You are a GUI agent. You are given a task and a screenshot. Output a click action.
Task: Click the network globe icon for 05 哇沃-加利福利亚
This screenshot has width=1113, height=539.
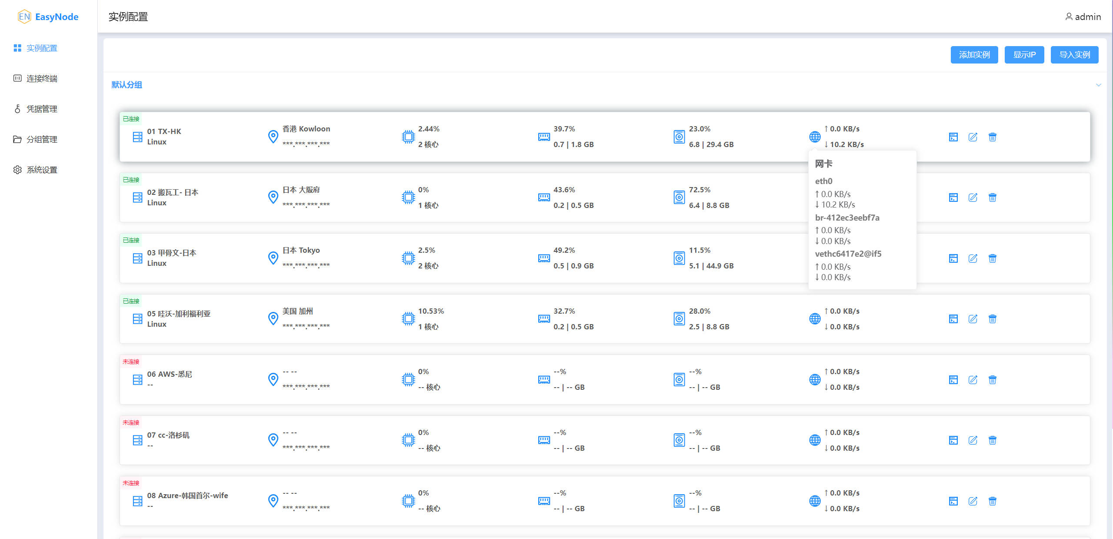[815, 319]
